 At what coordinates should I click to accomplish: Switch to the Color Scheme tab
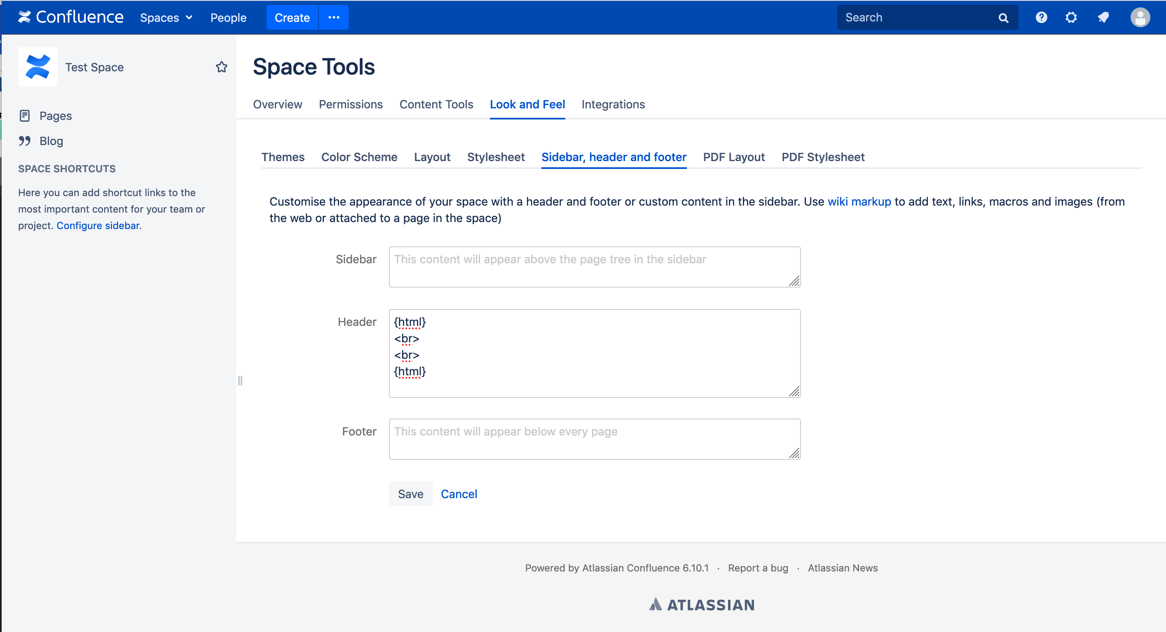(359, 157)
